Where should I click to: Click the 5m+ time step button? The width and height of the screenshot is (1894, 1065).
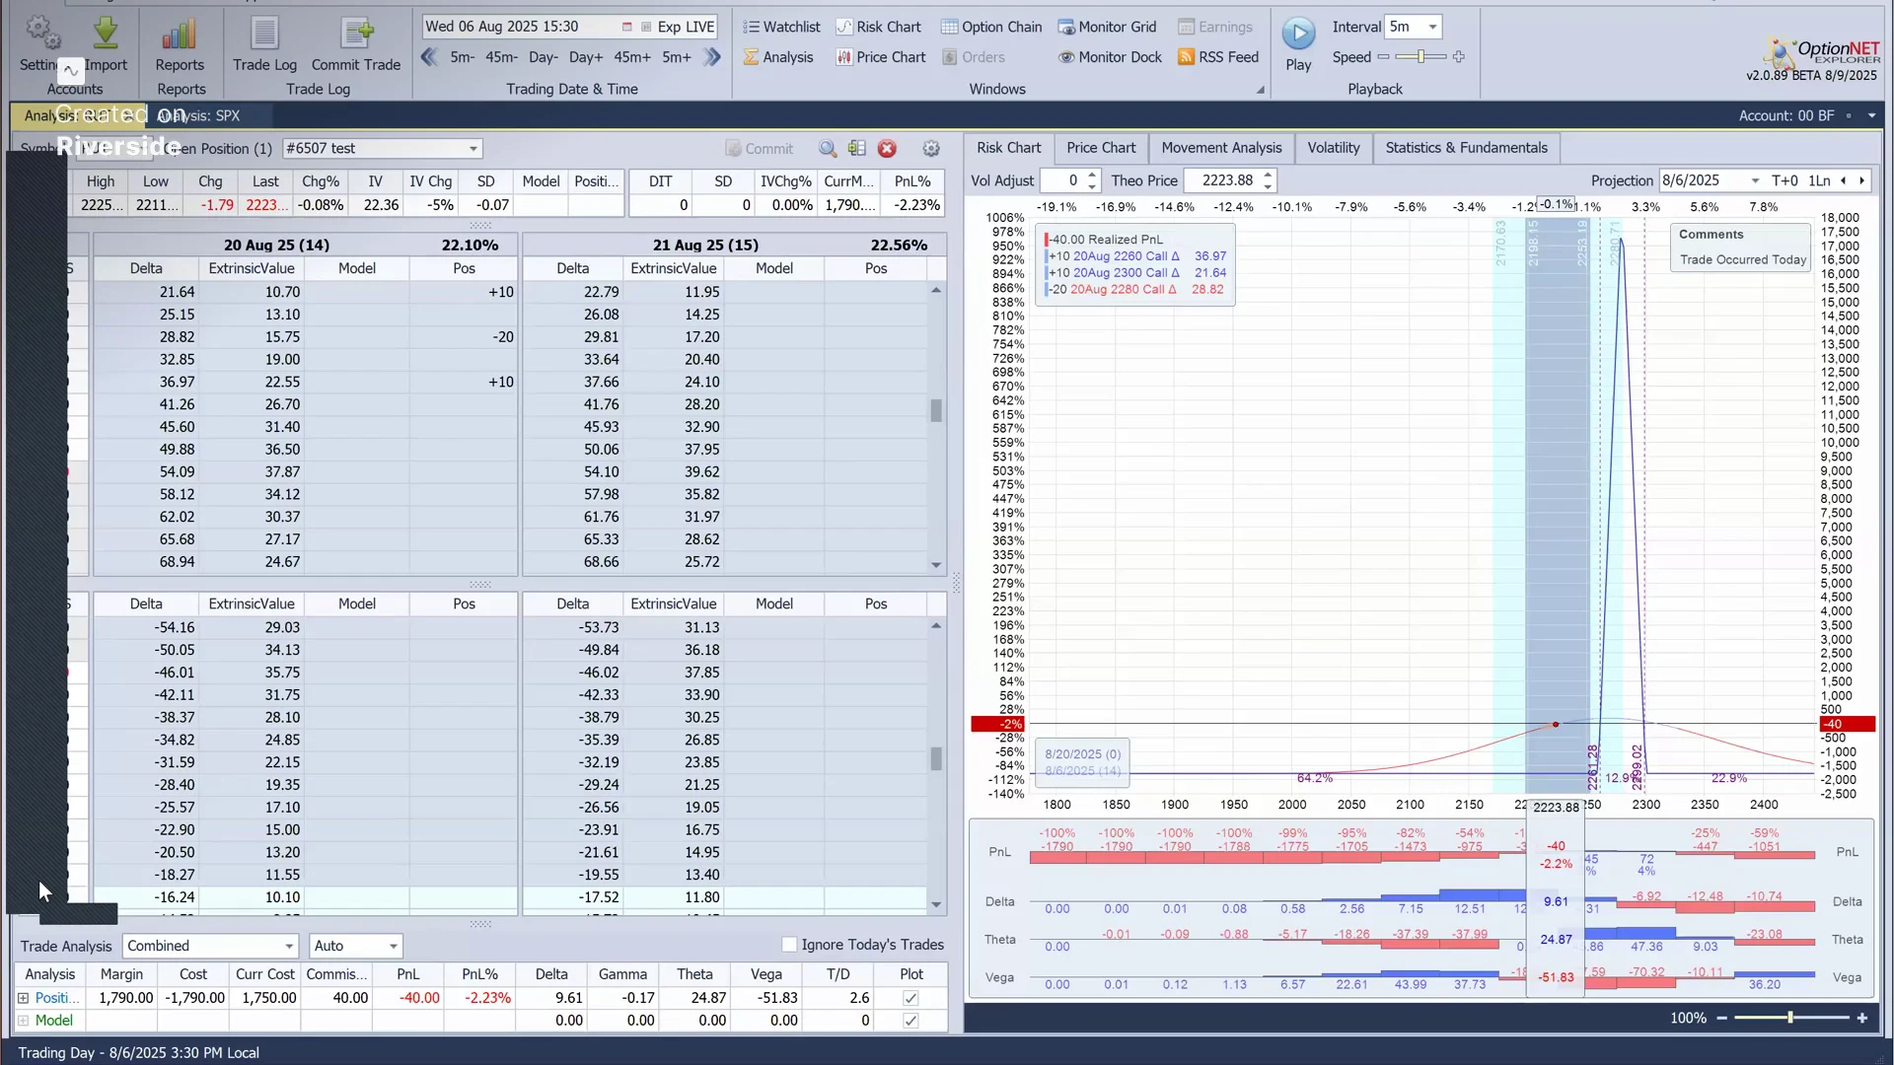coord(677,57)
